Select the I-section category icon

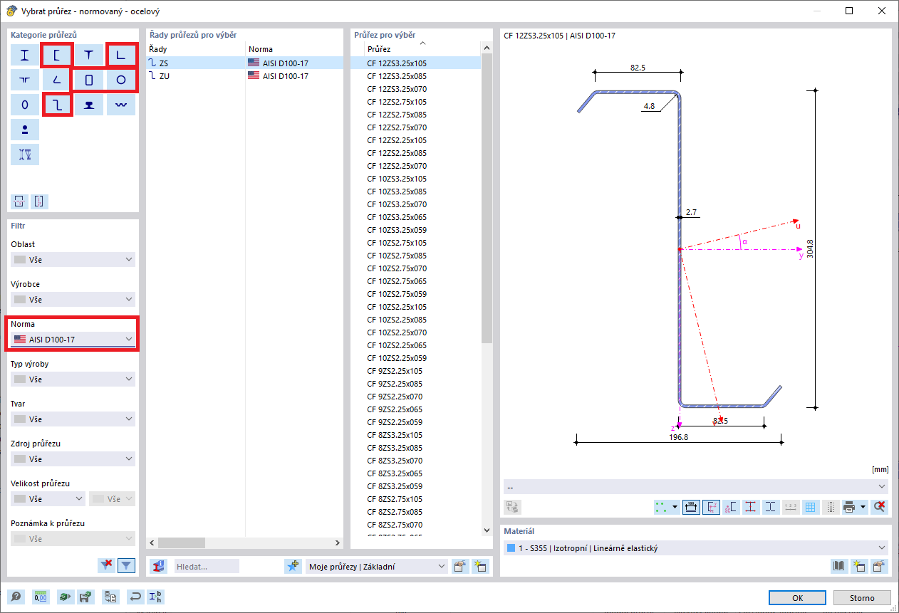point(25,55)
